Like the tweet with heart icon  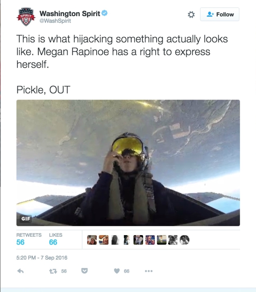point(117,271)
